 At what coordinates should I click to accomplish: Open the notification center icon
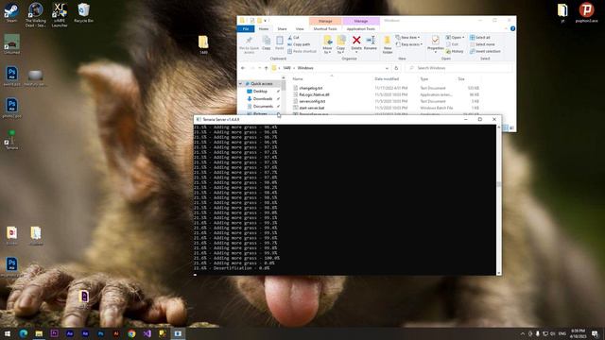[x=595, y=333]
